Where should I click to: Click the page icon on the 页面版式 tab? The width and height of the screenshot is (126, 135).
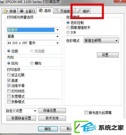(x=56, y=11)
